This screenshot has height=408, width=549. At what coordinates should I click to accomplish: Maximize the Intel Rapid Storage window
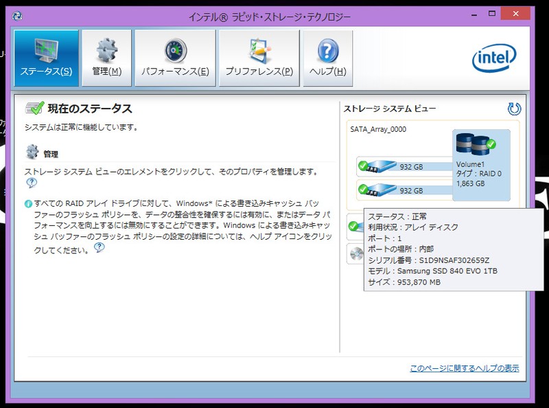pos(492,14)
